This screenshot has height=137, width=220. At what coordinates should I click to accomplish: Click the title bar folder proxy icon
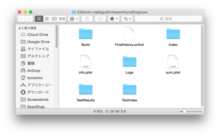(74, 12)
